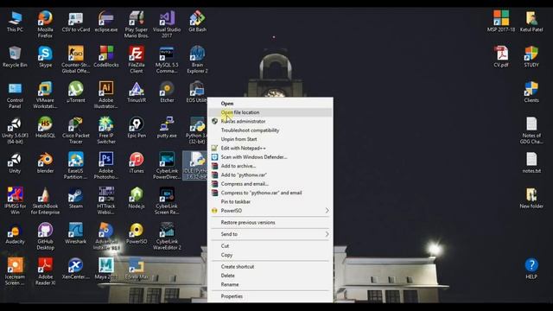Image resolution: width=553 pixels, height=311 pixels.
Task: Select the FileZilla Client shortcut
Action: pyautogui.click(x=137, y=60)
